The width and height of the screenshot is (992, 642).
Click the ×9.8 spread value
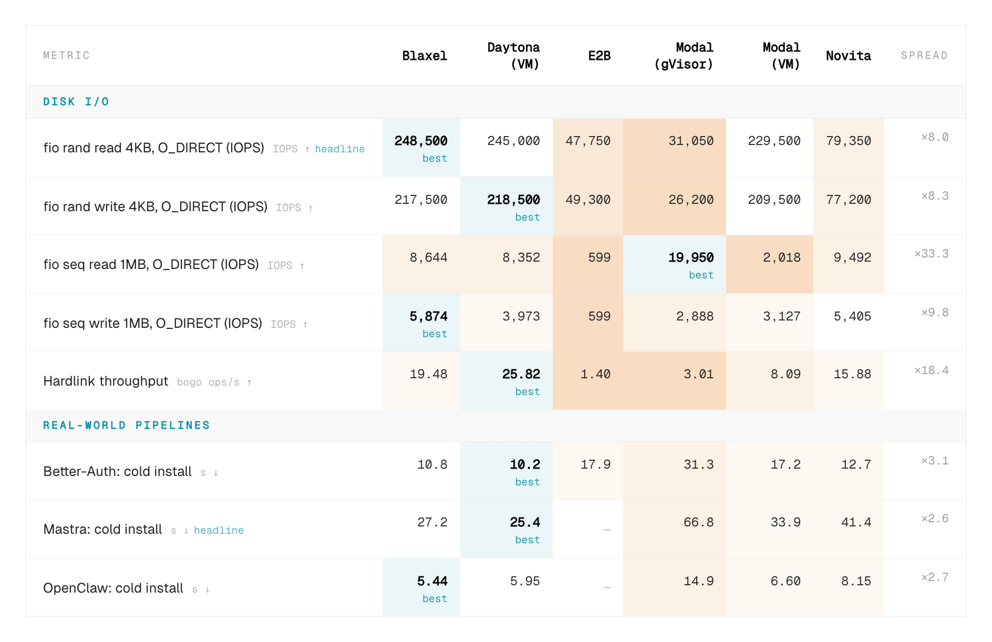click(935, 313)
